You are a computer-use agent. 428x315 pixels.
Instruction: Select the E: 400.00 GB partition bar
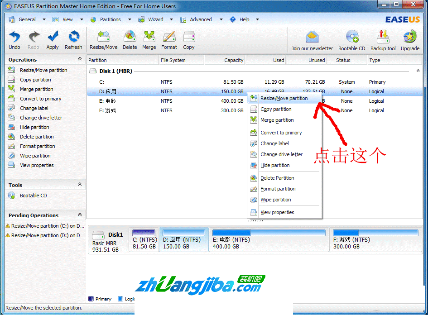269,240
